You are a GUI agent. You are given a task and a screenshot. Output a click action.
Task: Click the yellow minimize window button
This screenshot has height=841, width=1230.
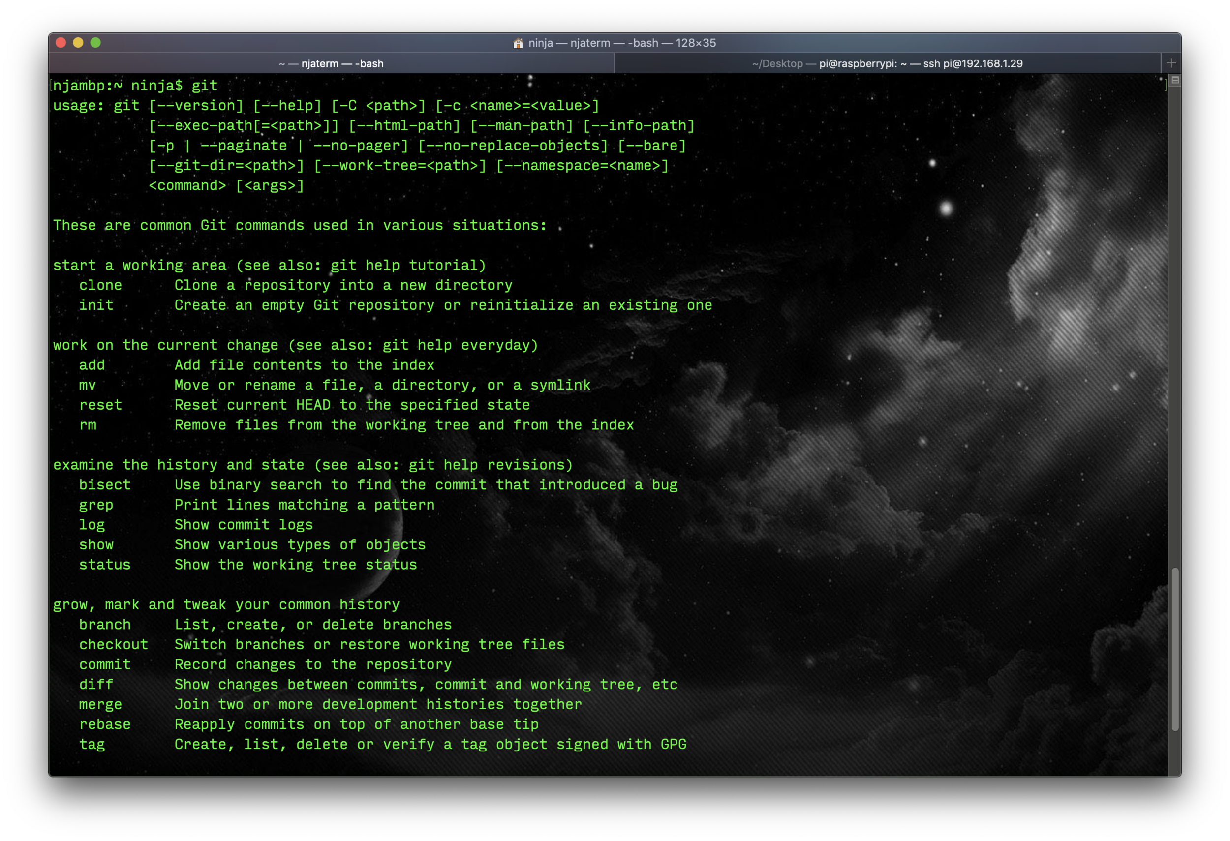point(78,43)
